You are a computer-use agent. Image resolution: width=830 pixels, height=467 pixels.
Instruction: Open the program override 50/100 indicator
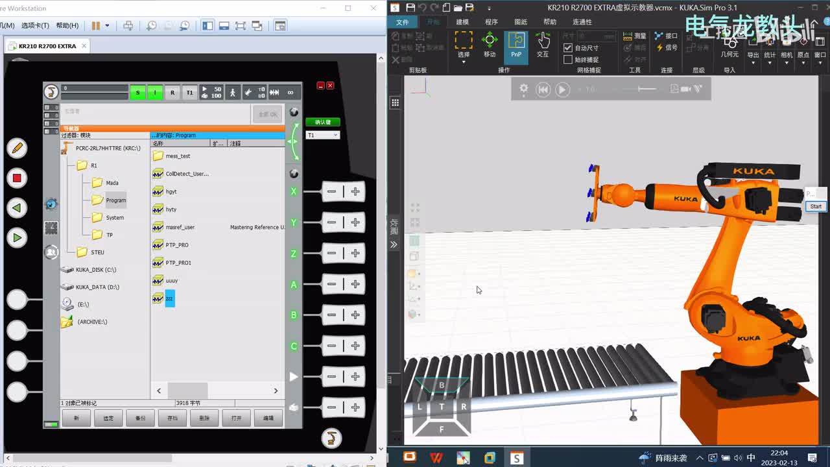[x=211, y=92]
